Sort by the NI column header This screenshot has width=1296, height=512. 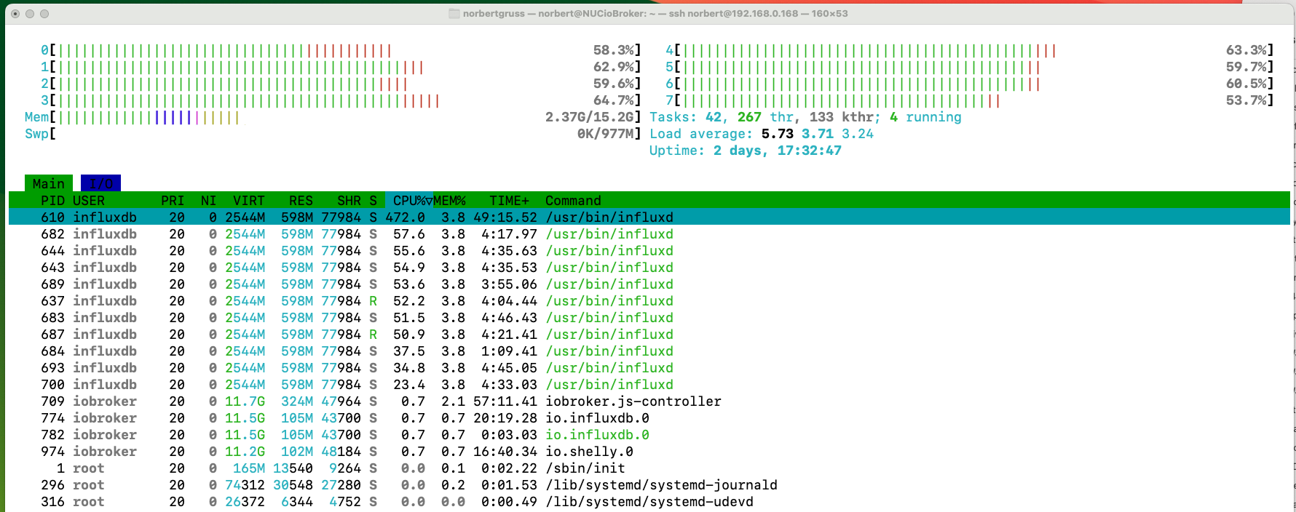[209, 201]
